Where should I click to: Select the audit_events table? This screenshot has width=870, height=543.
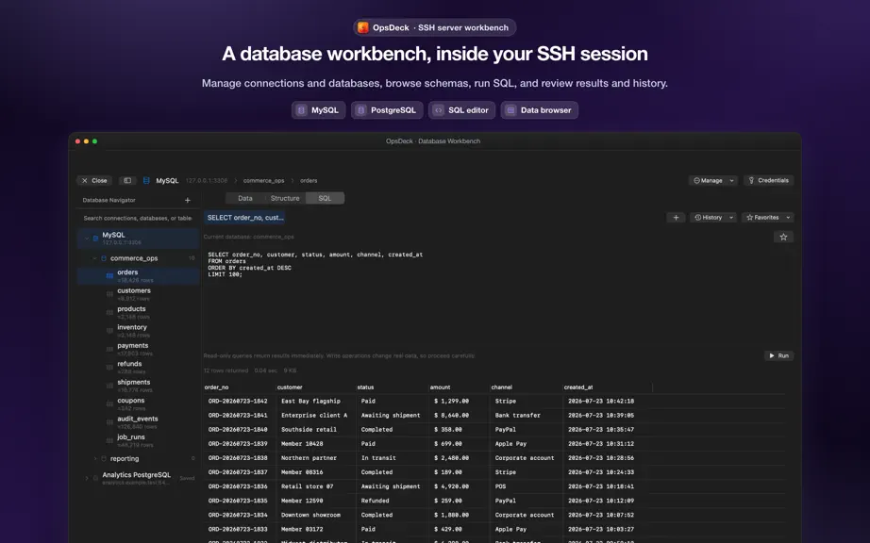click(138, 421)
